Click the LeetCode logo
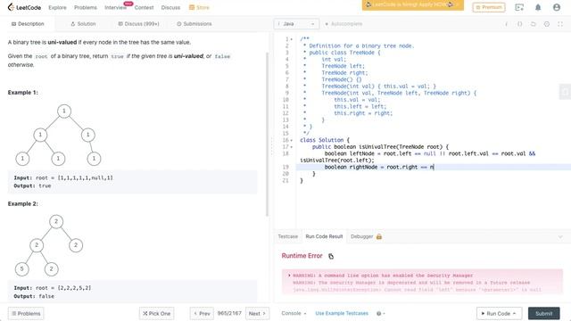The image size is (571, 321). [x=24, y=7]
